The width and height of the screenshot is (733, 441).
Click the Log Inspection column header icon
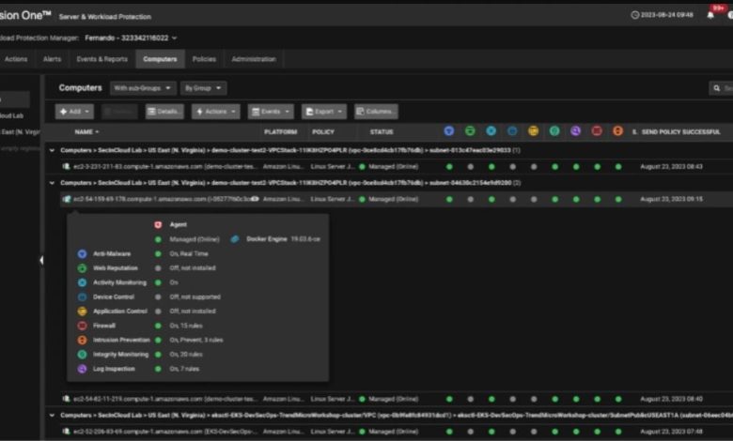[x=575, y=131]
